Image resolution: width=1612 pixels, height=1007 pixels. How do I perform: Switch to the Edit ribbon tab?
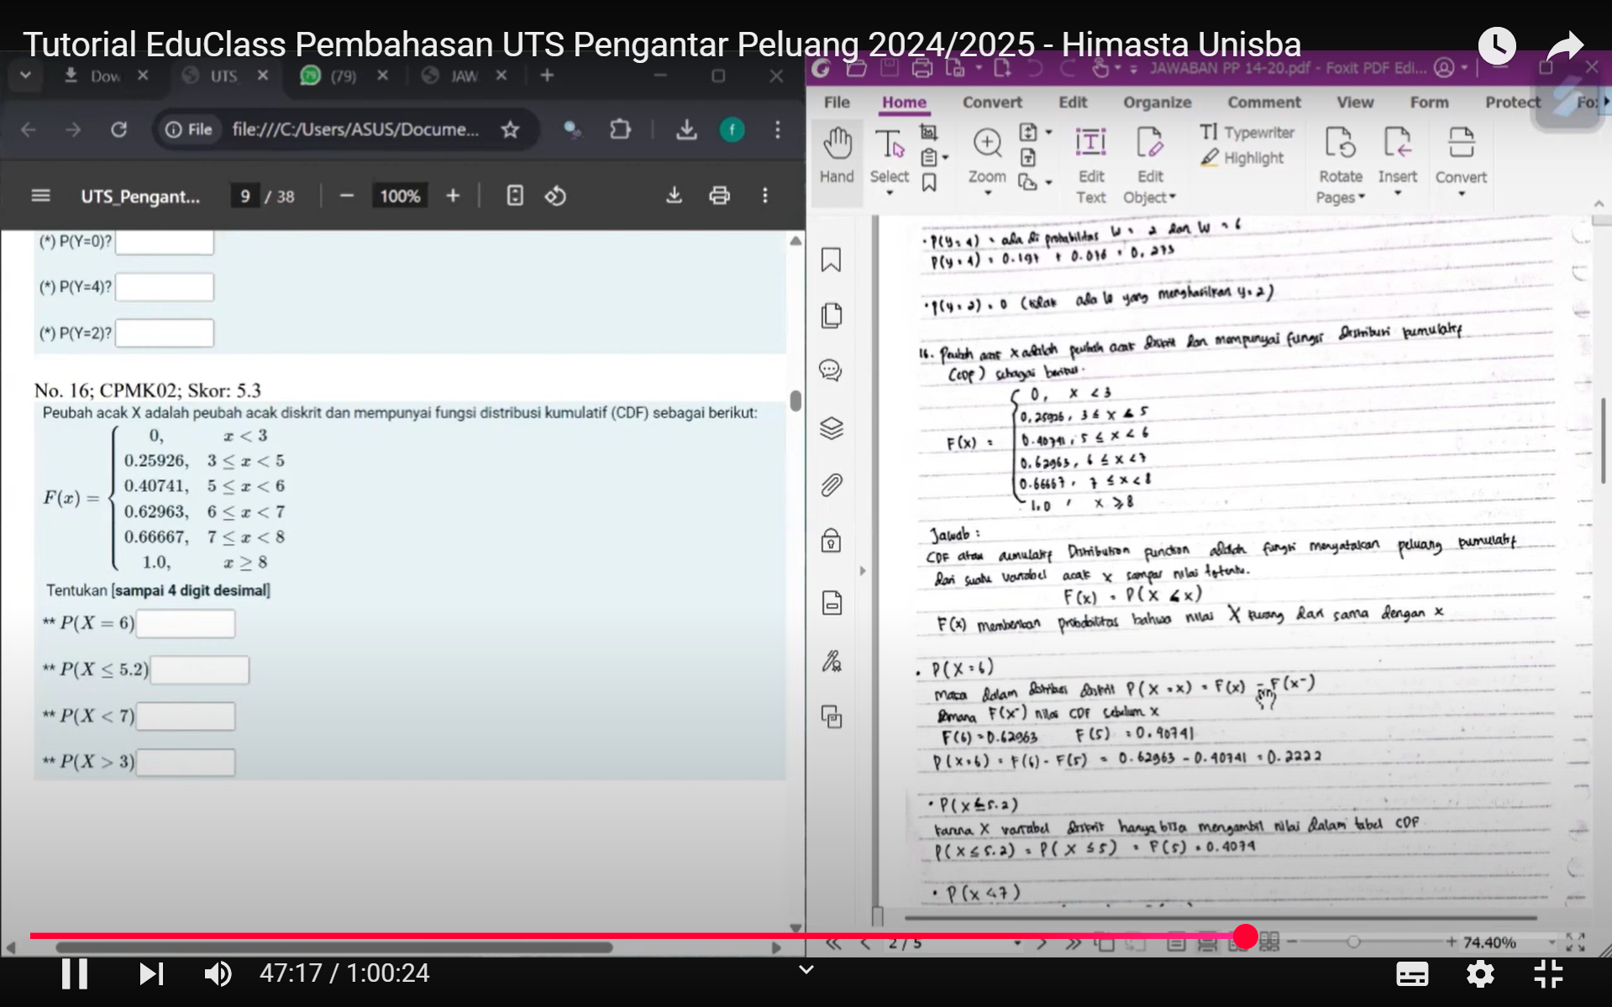(x=1073, y=102)
